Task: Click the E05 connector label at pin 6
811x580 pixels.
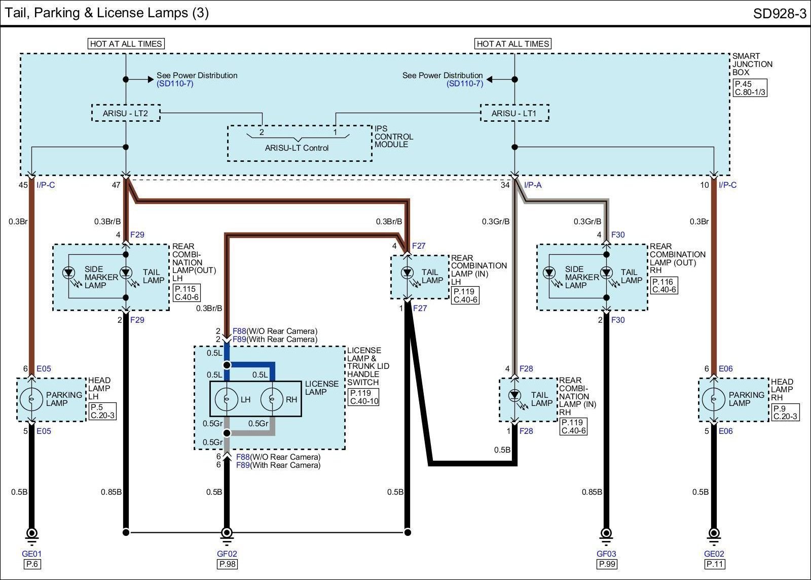Action: tap(44, 369)
